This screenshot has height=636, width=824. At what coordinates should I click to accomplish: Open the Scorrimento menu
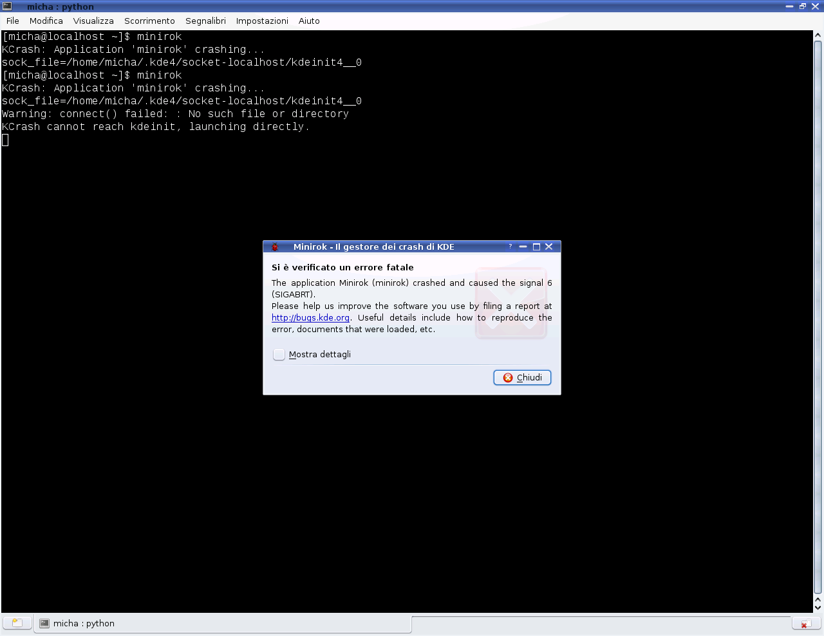point(149,21)
